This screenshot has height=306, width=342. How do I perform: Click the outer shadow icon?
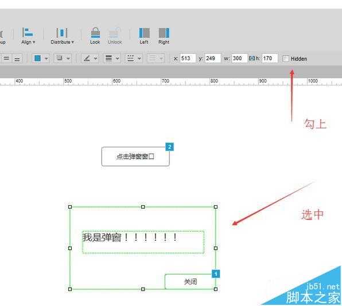coord(59,58)
